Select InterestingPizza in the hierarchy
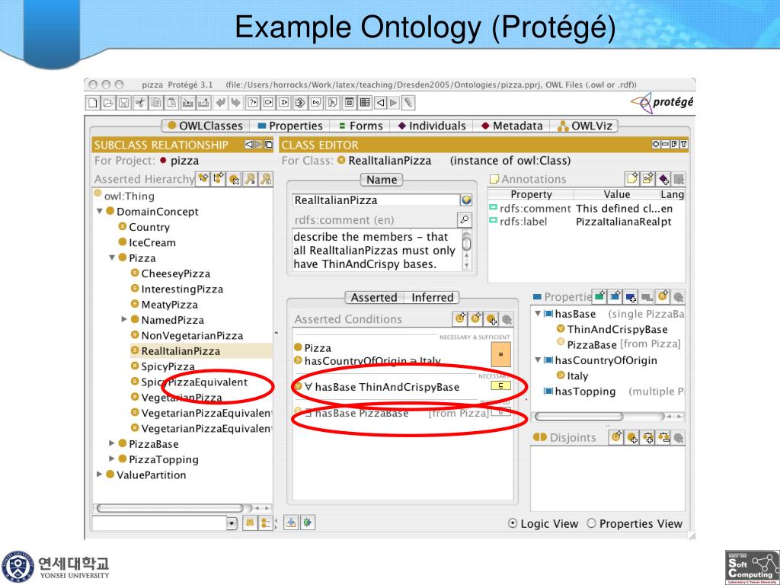Screen dimensions: 780x585 (x=177, y=289)
